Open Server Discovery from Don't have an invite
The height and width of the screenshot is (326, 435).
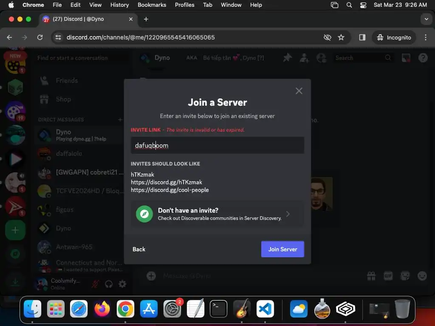point(217,214)
